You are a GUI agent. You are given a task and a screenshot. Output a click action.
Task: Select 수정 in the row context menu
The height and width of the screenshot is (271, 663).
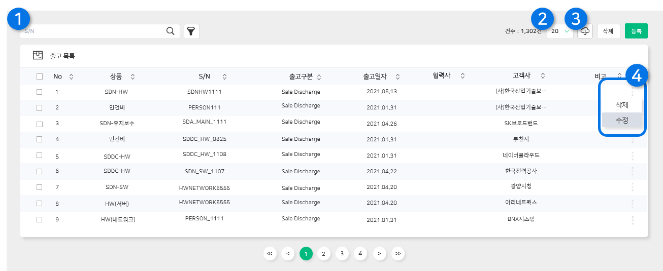(622, 120)
